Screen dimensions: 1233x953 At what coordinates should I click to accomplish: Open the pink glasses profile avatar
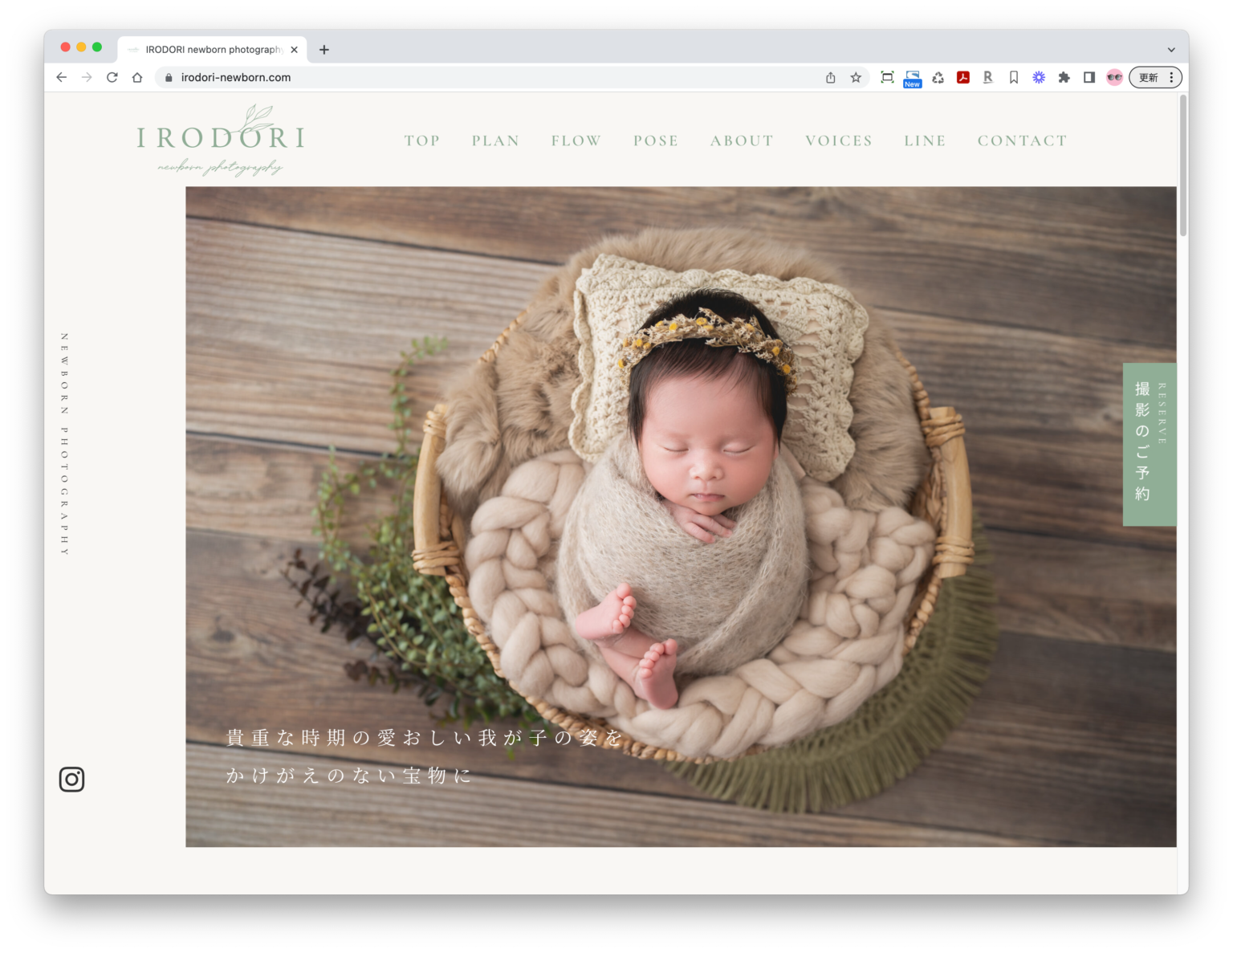click(x=1114, y=77)
